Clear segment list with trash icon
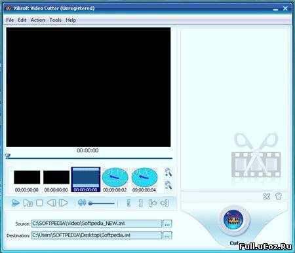The image size is (295, 253). [x=279, y=196]
